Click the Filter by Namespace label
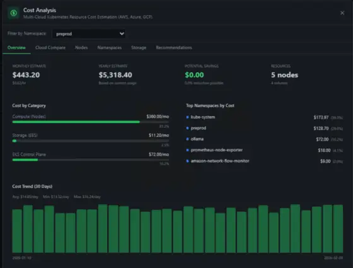The height and width of the screenshot is (268, 353). [x=26, y=33]
